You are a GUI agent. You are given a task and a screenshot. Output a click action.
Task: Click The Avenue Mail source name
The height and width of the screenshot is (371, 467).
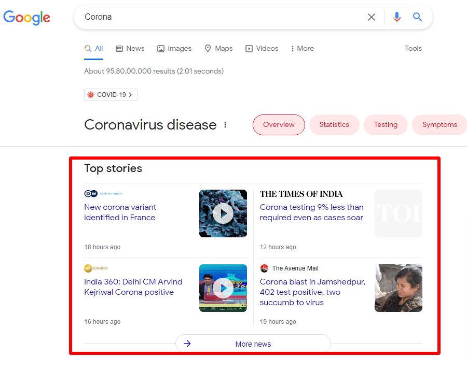tap(295, 268)
